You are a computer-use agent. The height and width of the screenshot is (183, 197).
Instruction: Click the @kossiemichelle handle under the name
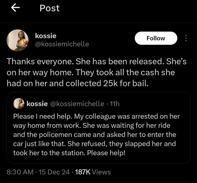[62, 44]
